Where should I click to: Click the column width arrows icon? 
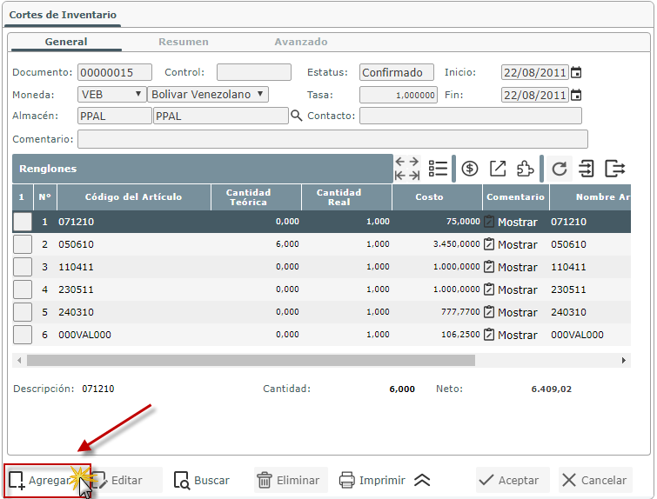click(406, 169)
